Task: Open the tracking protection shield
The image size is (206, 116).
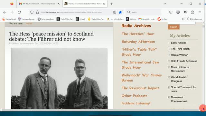Action: pos(32,12)
